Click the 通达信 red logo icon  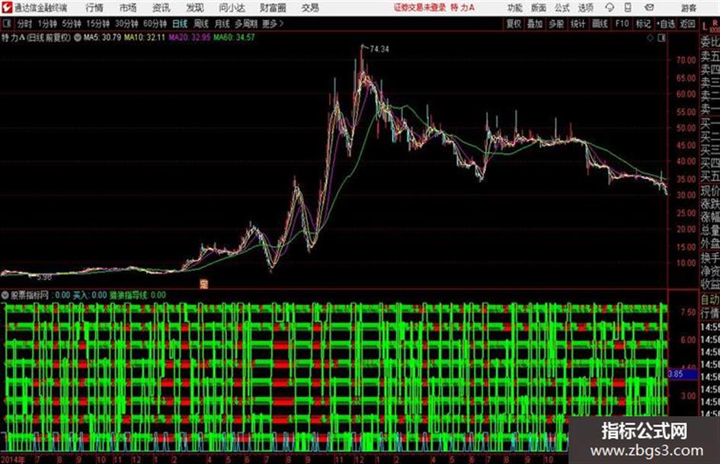click(6, 8)
